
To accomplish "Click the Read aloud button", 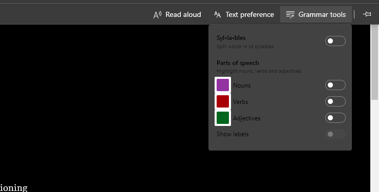I will point(177,14).
